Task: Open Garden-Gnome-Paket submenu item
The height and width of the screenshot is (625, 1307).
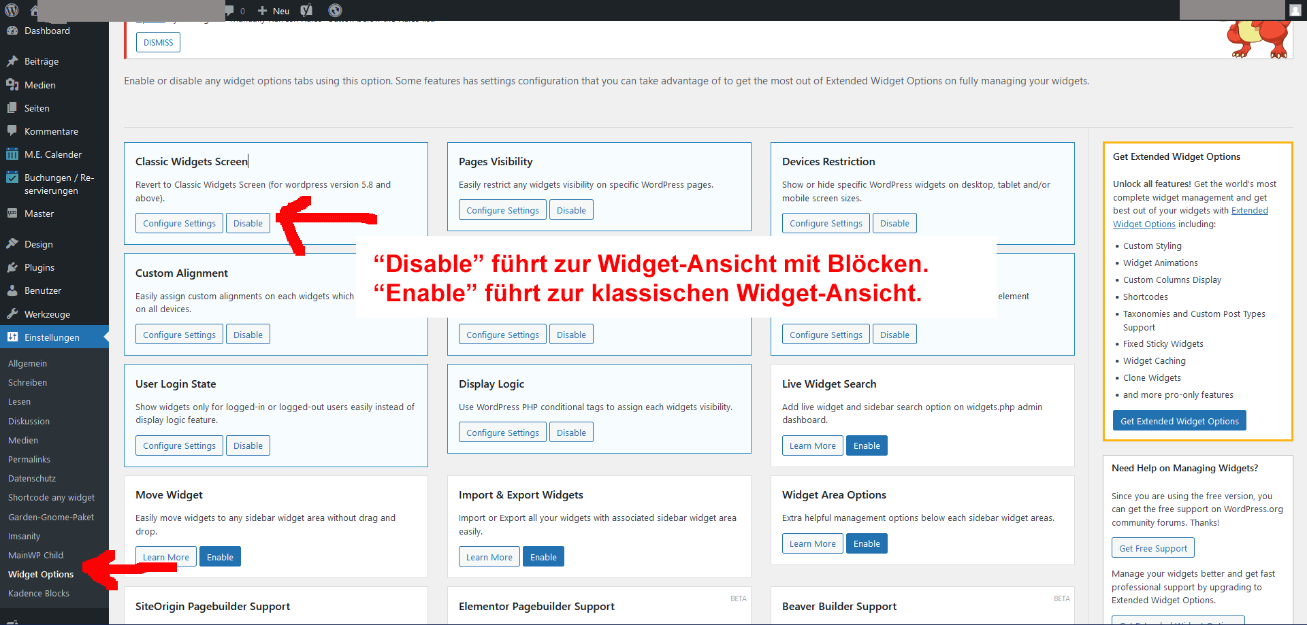Action: 51,517
